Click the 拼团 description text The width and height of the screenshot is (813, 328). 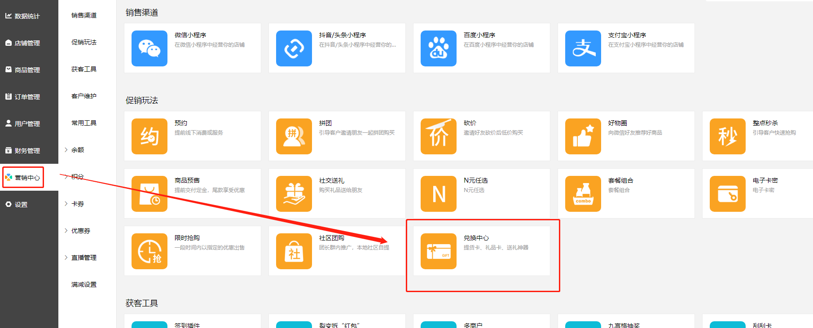pos(357,133)
